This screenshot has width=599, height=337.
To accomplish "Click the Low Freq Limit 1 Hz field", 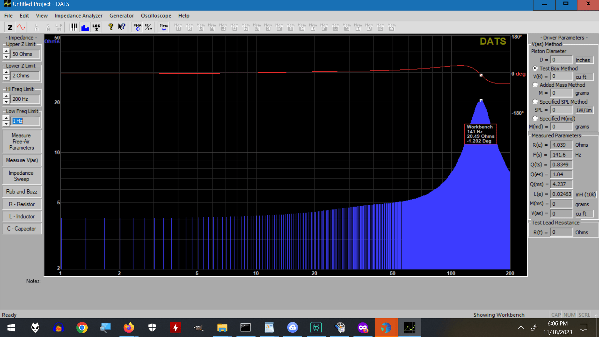I will coord(26,121).
